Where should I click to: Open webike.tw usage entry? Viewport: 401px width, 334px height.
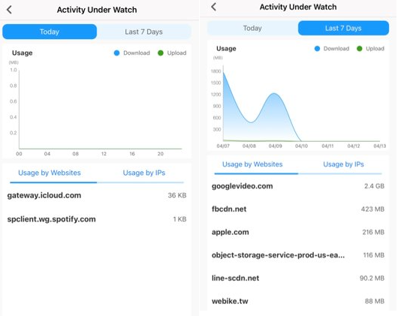[x=298, y=301]
